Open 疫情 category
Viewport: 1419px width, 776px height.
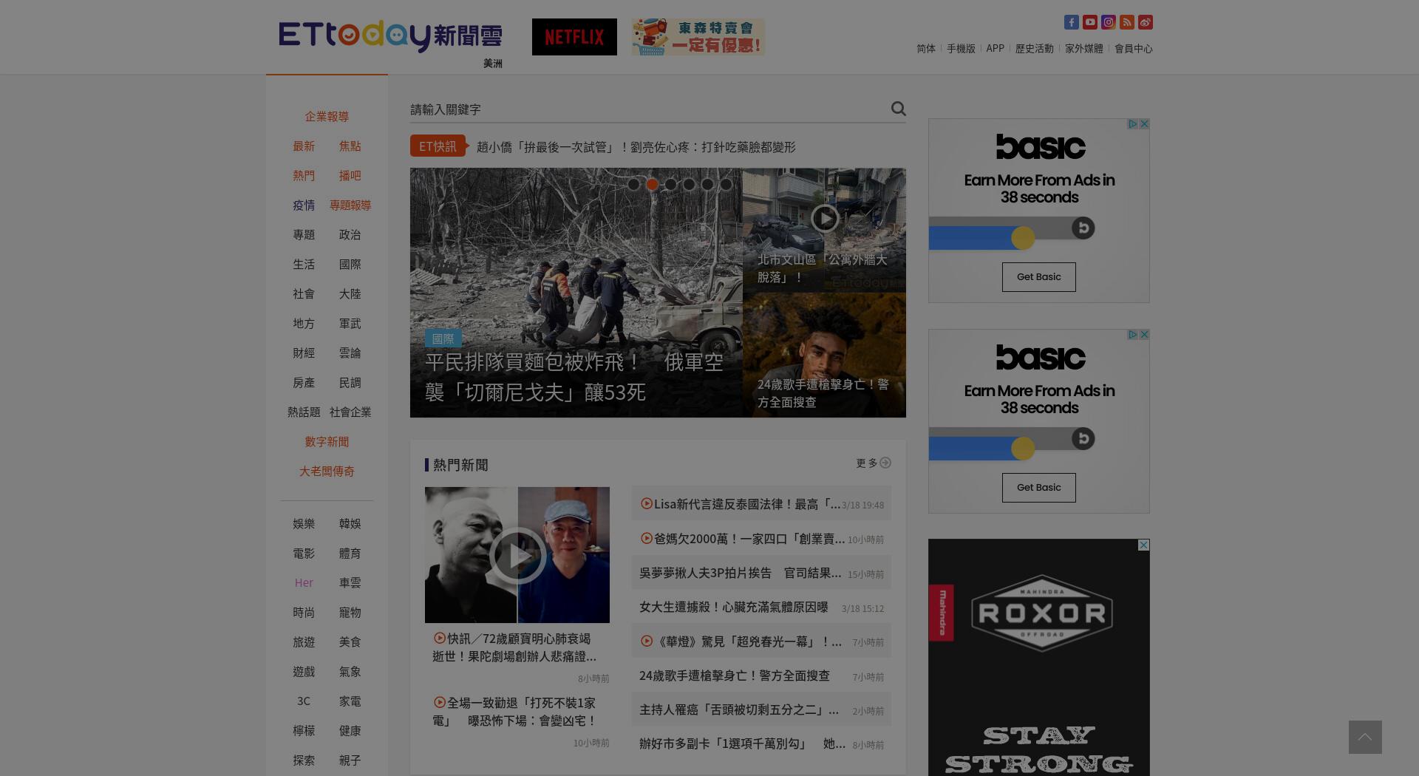tap(304, 205)
